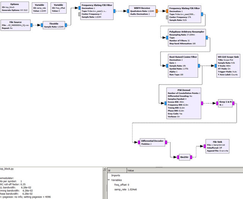This screenshot has height=199, width=243.
Task: Select the WX GUI Scope Sink block
Action: (x=228, y=66)
